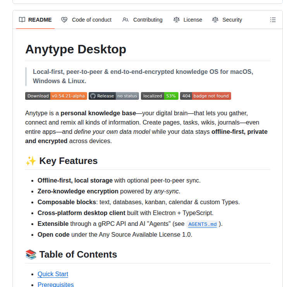The image size is (283, 287).
Task: Click the Download v0.54.21-alpha badge
Action: pyautogui.click(x=56, y=96)
